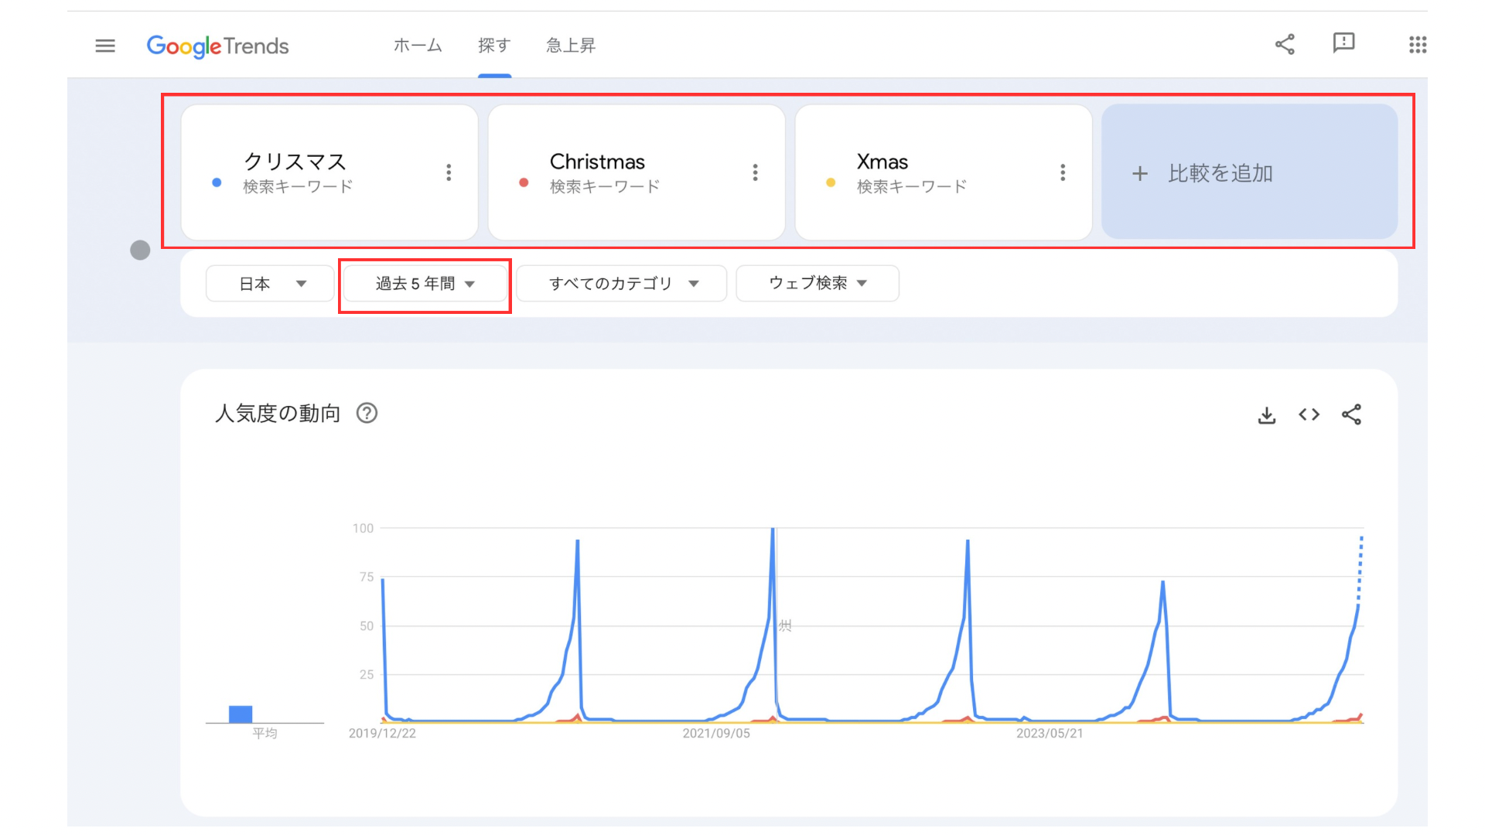Screen dimensions: 1485x835
Task: Expand the 日本 region dropdown
Action: pyautogui.click(x=270, y=284)
